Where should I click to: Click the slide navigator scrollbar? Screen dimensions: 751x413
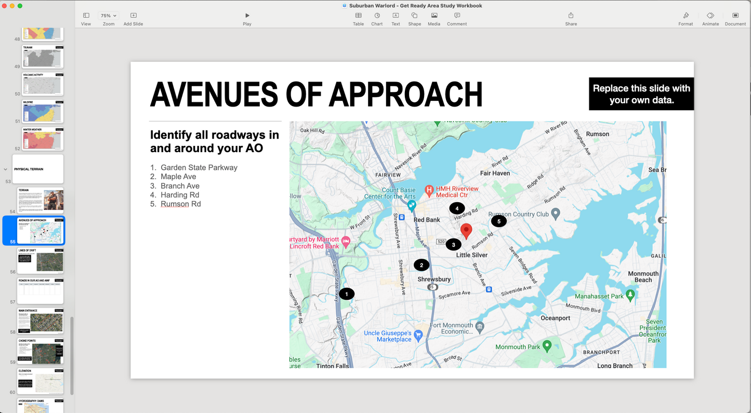click(72, 356)
